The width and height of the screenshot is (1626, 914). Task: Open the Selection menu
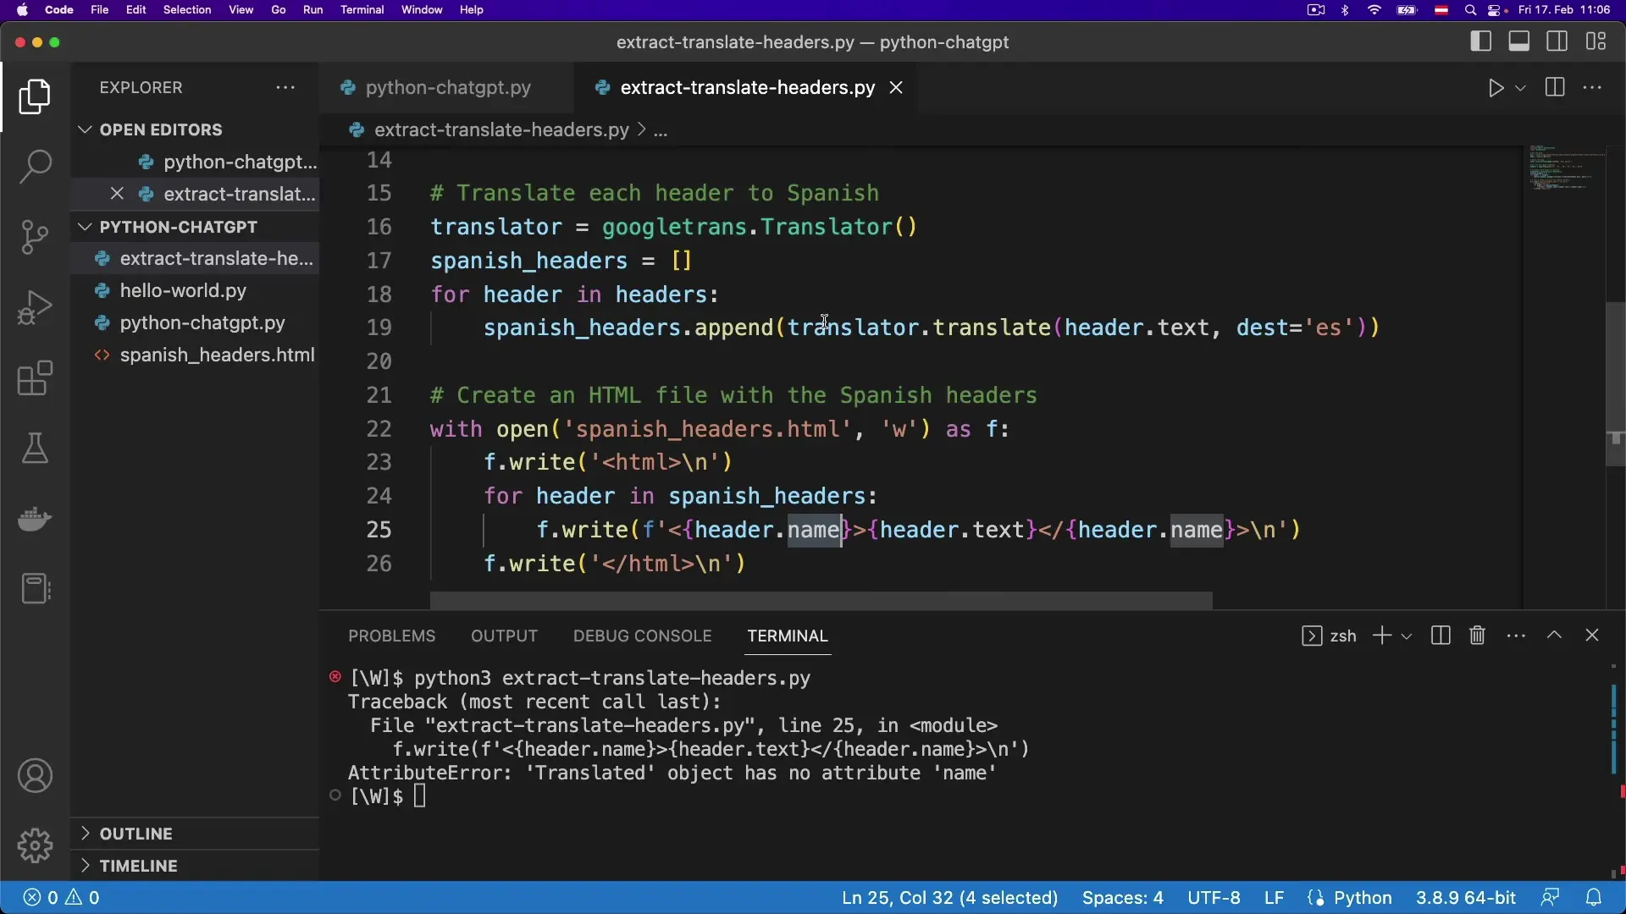pos(187,10)
